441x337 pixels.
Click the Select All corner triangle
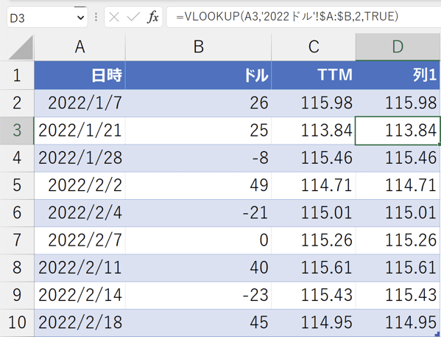coord(21,48)
